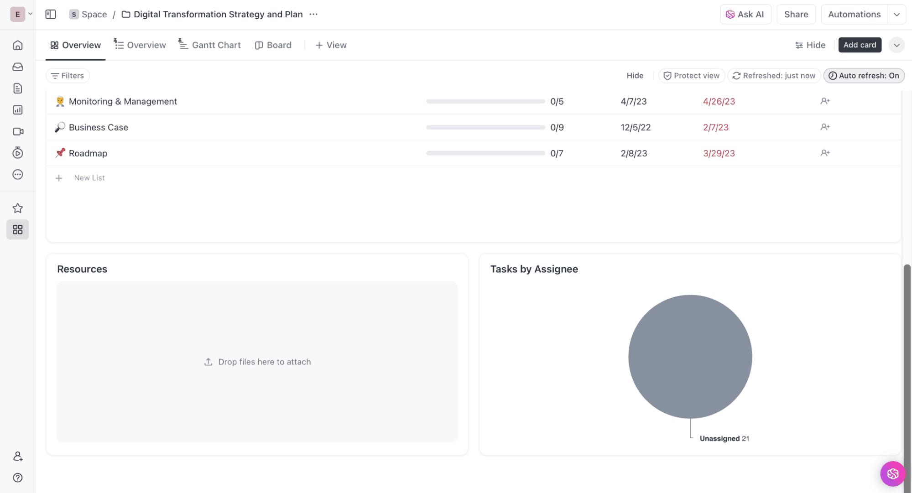The image size is (912, 493).
Task: Enable Protect view mode
Action: (691, 75)
